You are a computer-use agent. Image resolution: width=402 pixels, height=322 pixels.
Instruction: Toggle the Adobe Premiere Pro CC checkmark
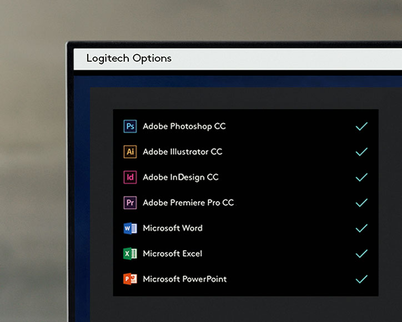click(x=361, y=203)
